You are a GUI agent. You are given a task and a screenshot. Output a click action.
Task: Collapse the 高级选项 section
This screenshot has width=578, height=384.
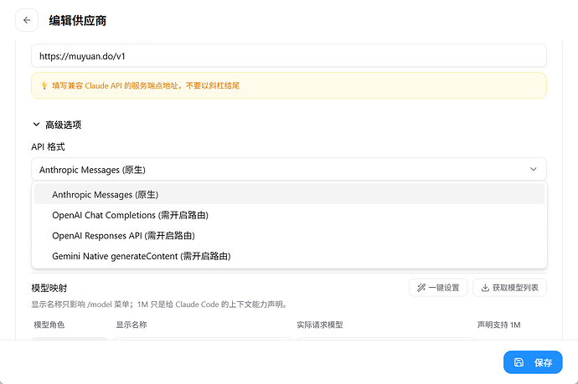pyautogui.click(x=57, y=125)
